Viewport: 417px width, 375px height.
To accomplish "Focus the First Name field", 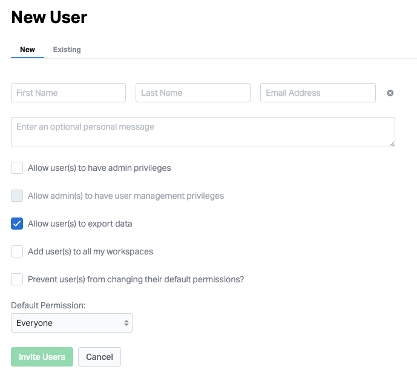I will [x=68, y=93].
